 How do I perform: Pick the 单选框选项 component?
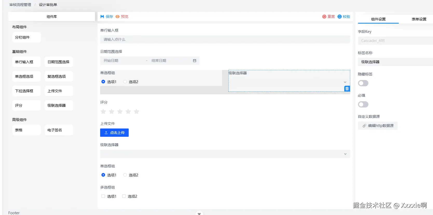point(26,76)
